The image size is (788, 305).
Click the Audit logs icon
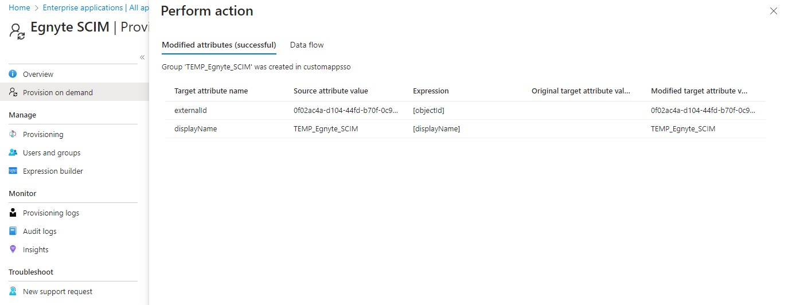pyautogui.click(x=13, y=231)
